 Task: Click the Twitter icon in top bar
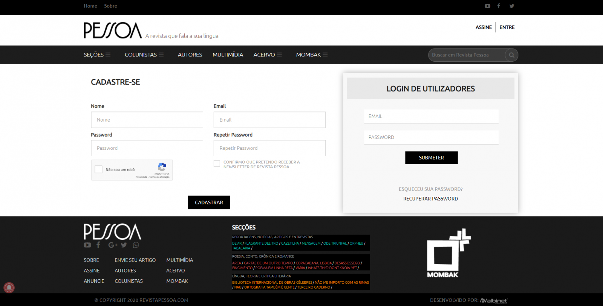coord(511,6)
